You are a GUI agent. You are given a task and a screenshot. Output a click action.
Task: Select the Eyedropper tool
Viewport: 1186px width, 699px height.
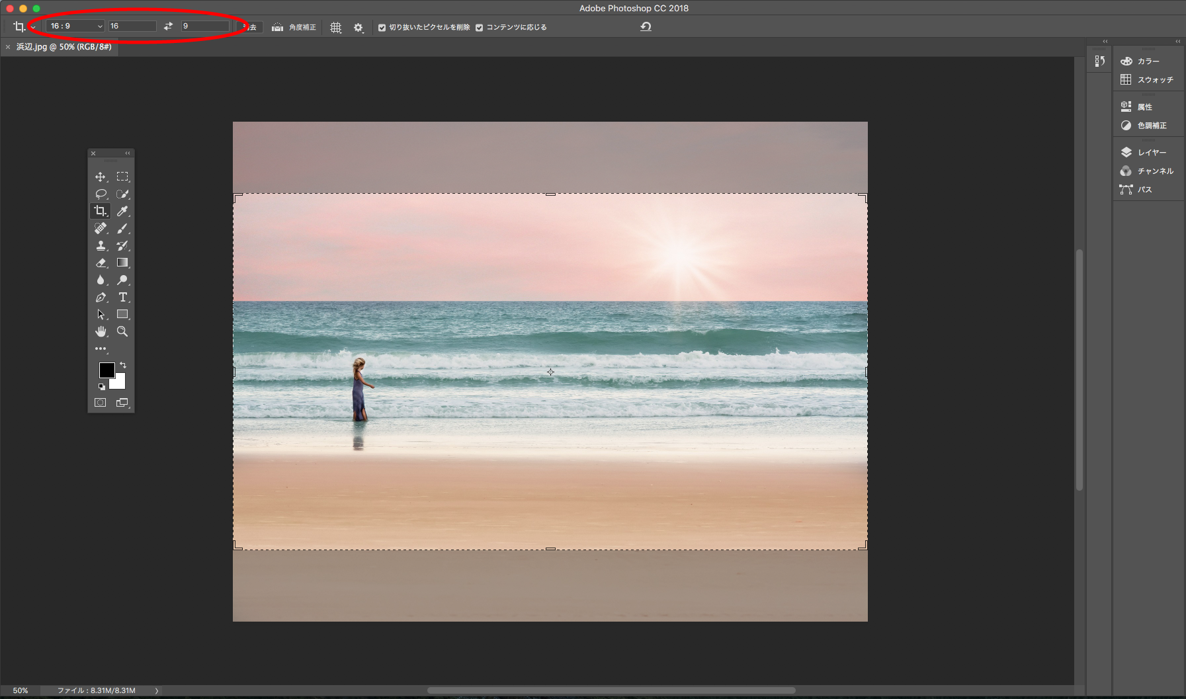point(122,211)
